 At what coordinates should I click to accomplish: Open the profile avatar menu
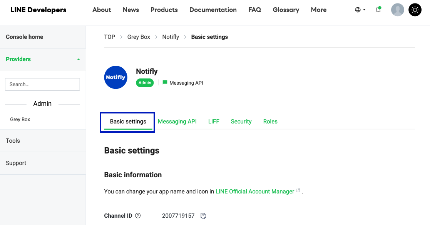tap(397, 10)
